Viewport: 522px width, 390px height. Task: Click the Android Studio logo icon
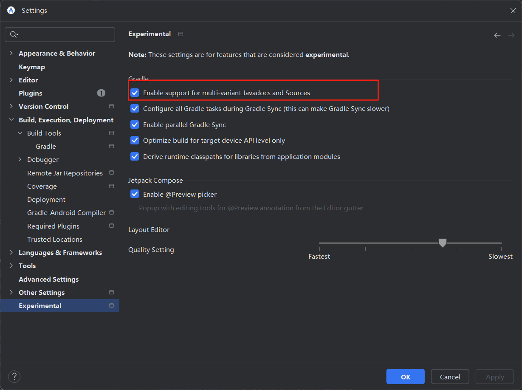pos(11,10)
